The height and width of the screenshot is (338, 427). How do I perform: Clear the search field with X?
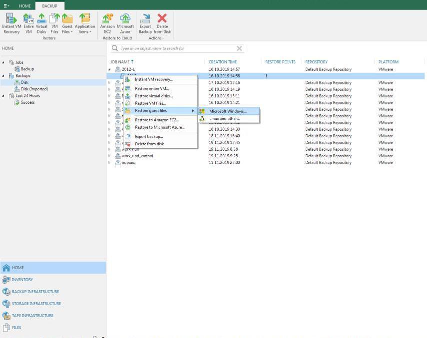(239, 48)
